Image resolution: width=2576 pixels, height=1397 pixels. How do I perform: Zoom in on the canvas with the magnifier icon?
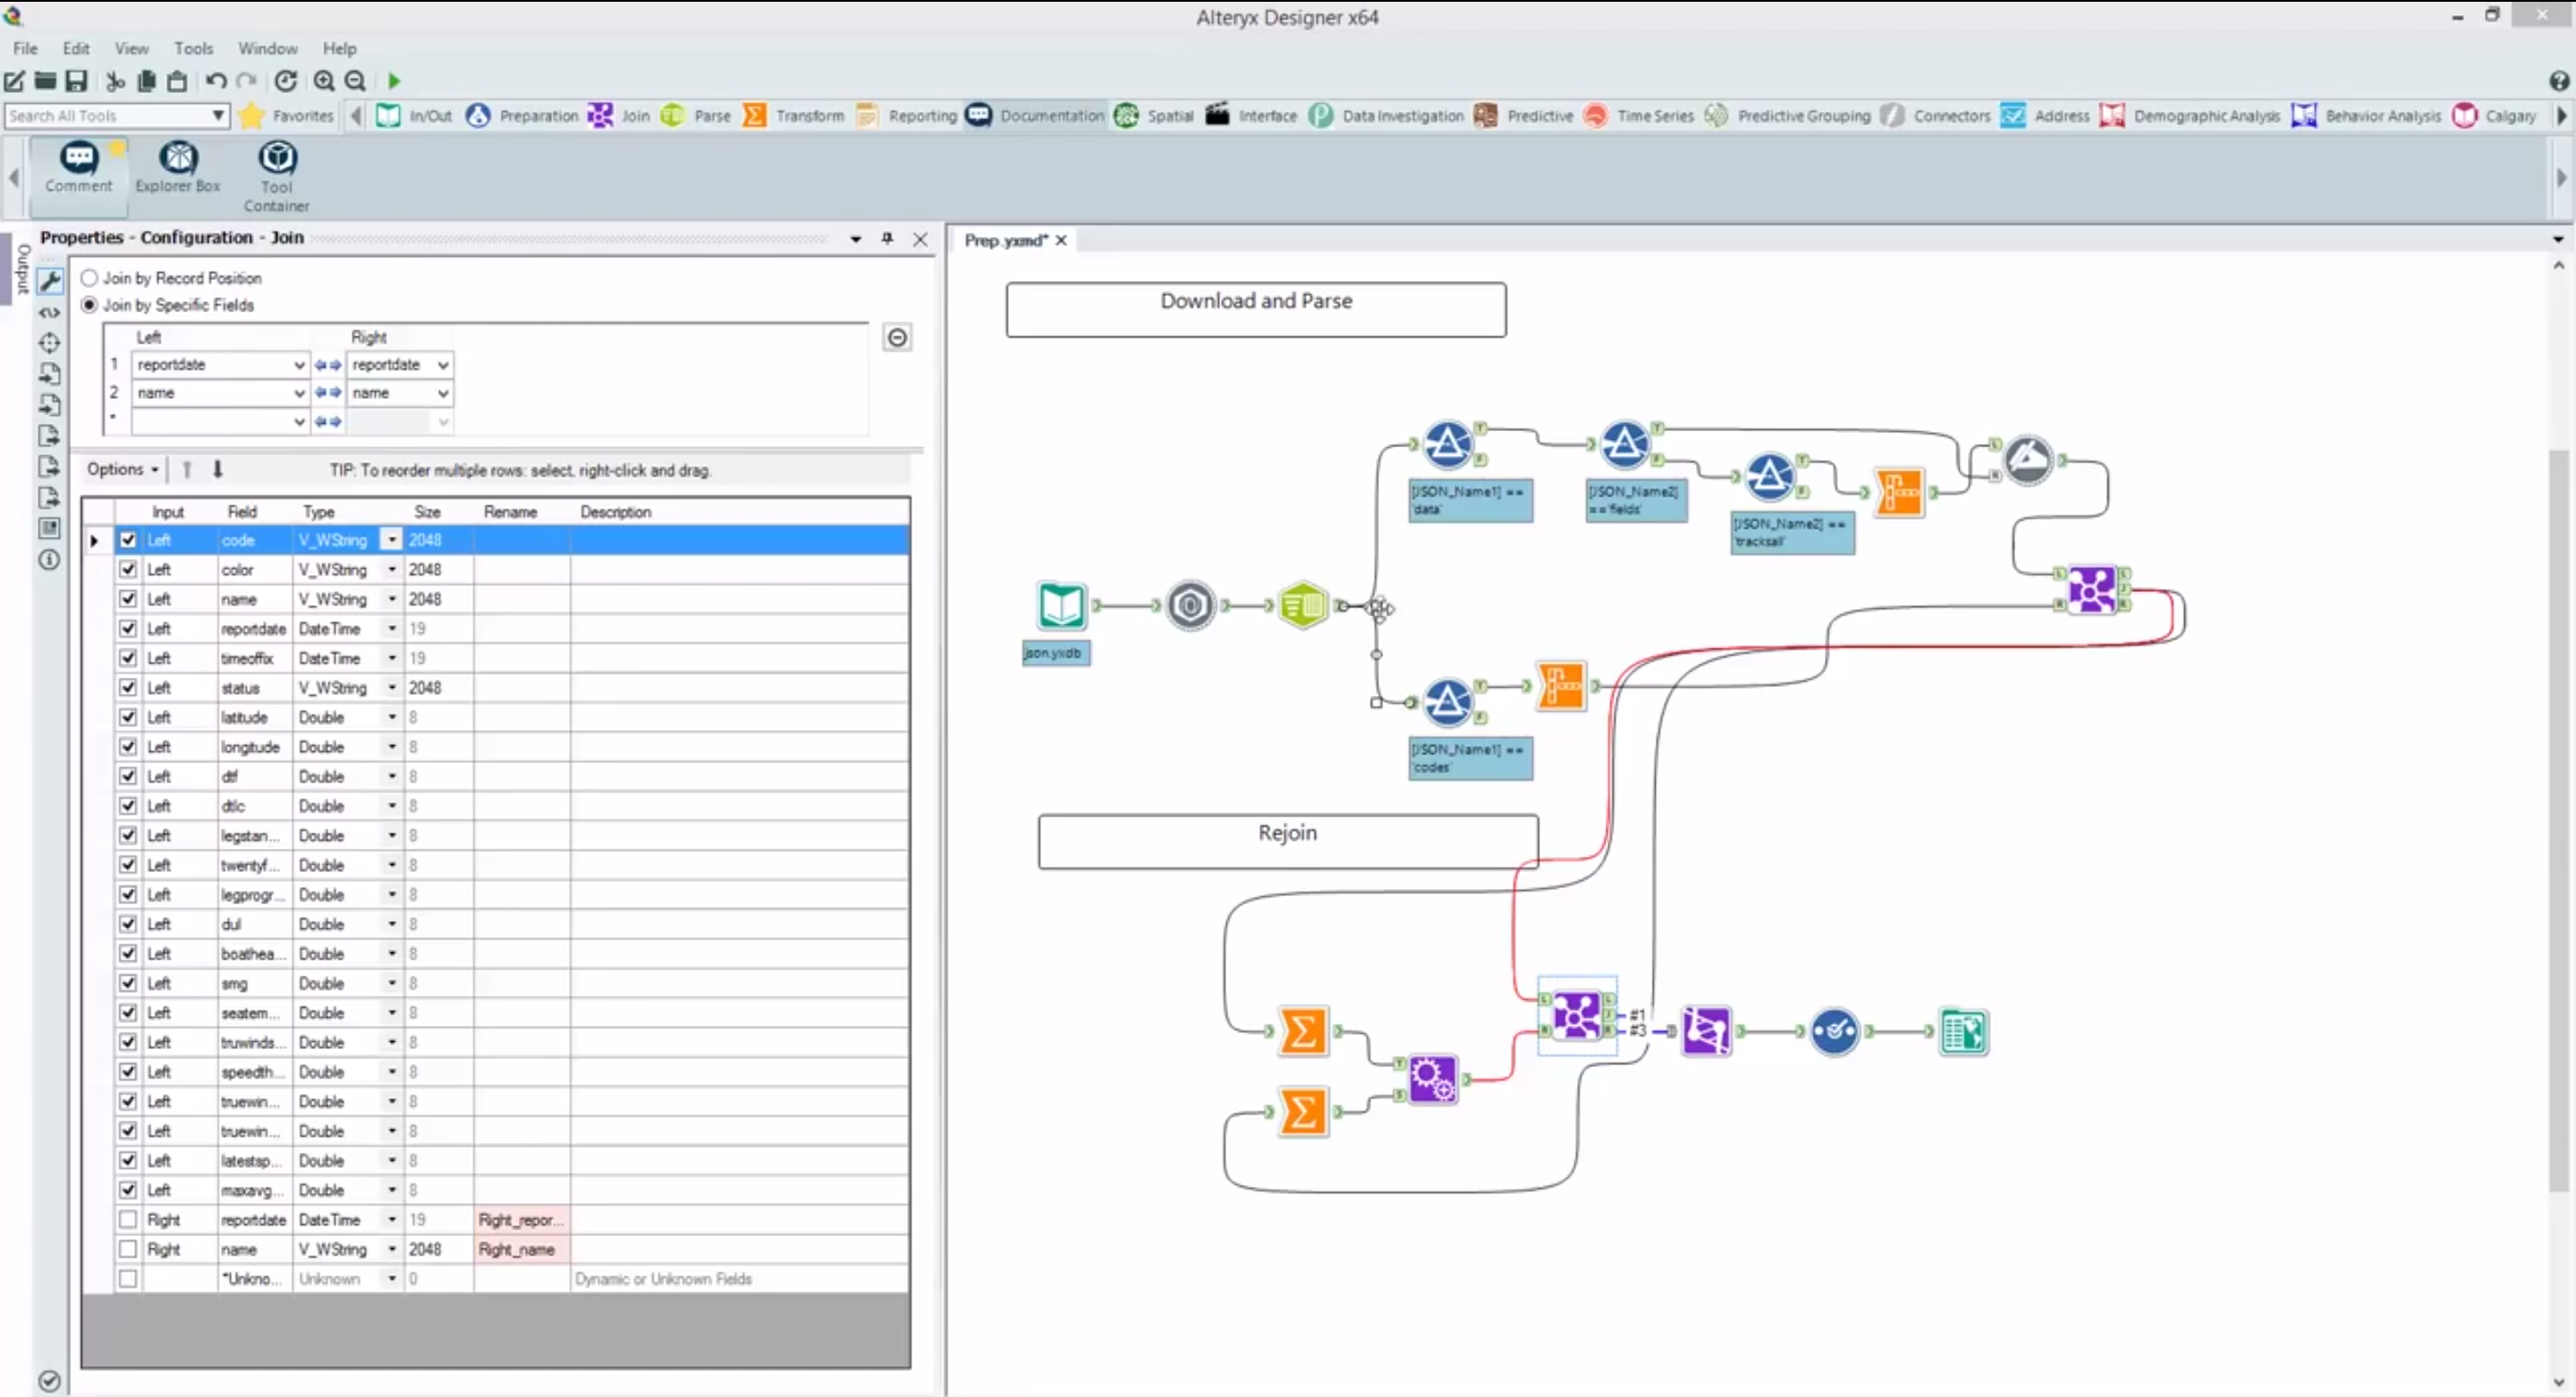coord(324,81)
